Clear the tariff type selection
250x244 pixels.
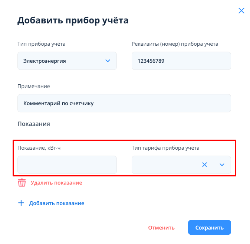click(x=204, y=165)
